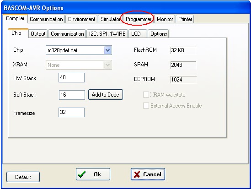Open the top-level Communication tab
The height and width of the screenshot is (190, 251).
coord(46,19)
